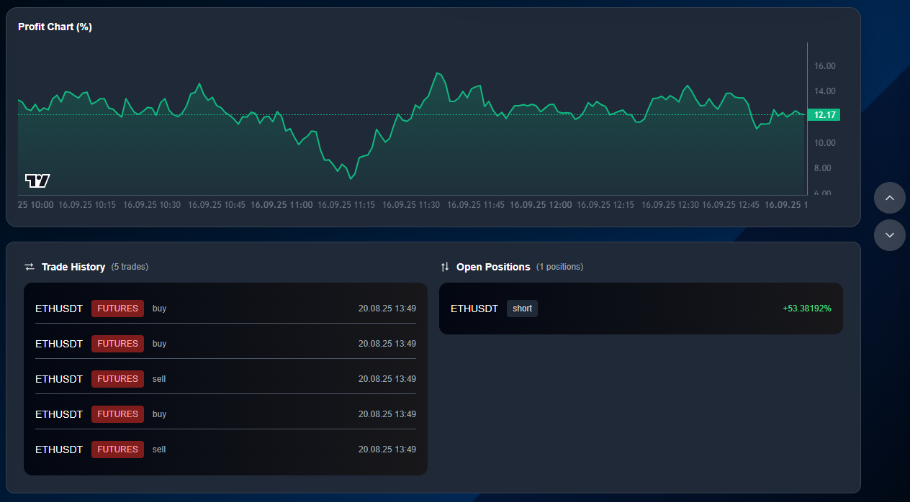
Task: Click the 14.00 price axis label
Action: point(825,91)
